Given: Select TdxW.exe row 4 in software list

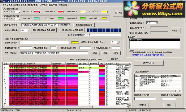Looking at the screenshot, I should pos(158,84).
